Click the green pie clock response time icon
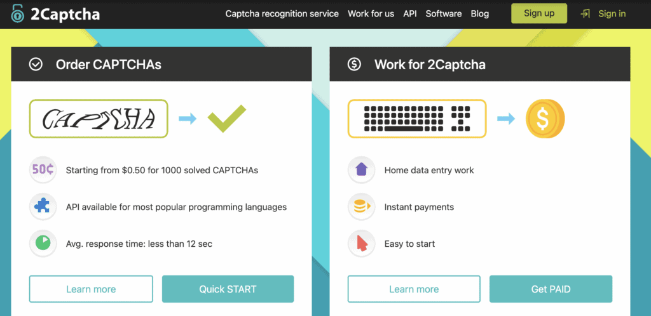651x316 pixels. (43, 244)
